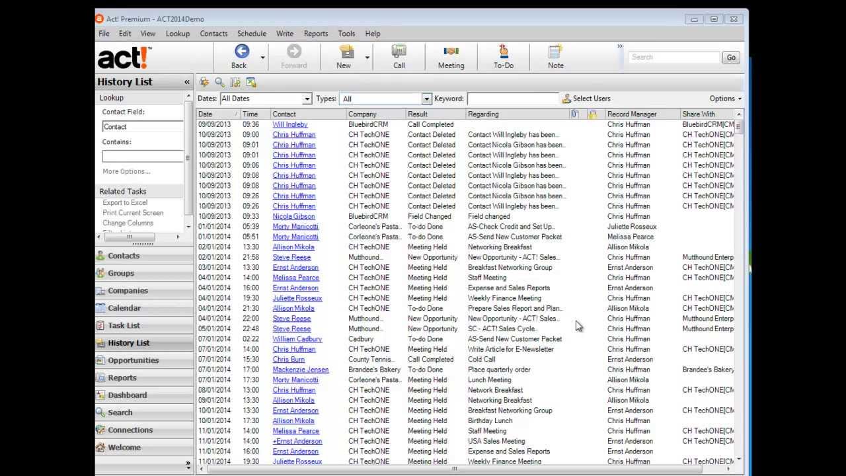Screen dimensions: 846x476
Task: Click More Options link in Lookup
Action: coord(126,172)
